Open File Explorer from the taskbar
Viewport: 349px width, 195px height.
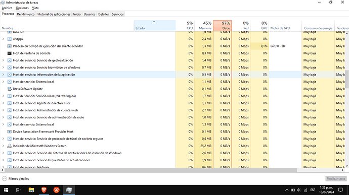[x=31, y=190]
